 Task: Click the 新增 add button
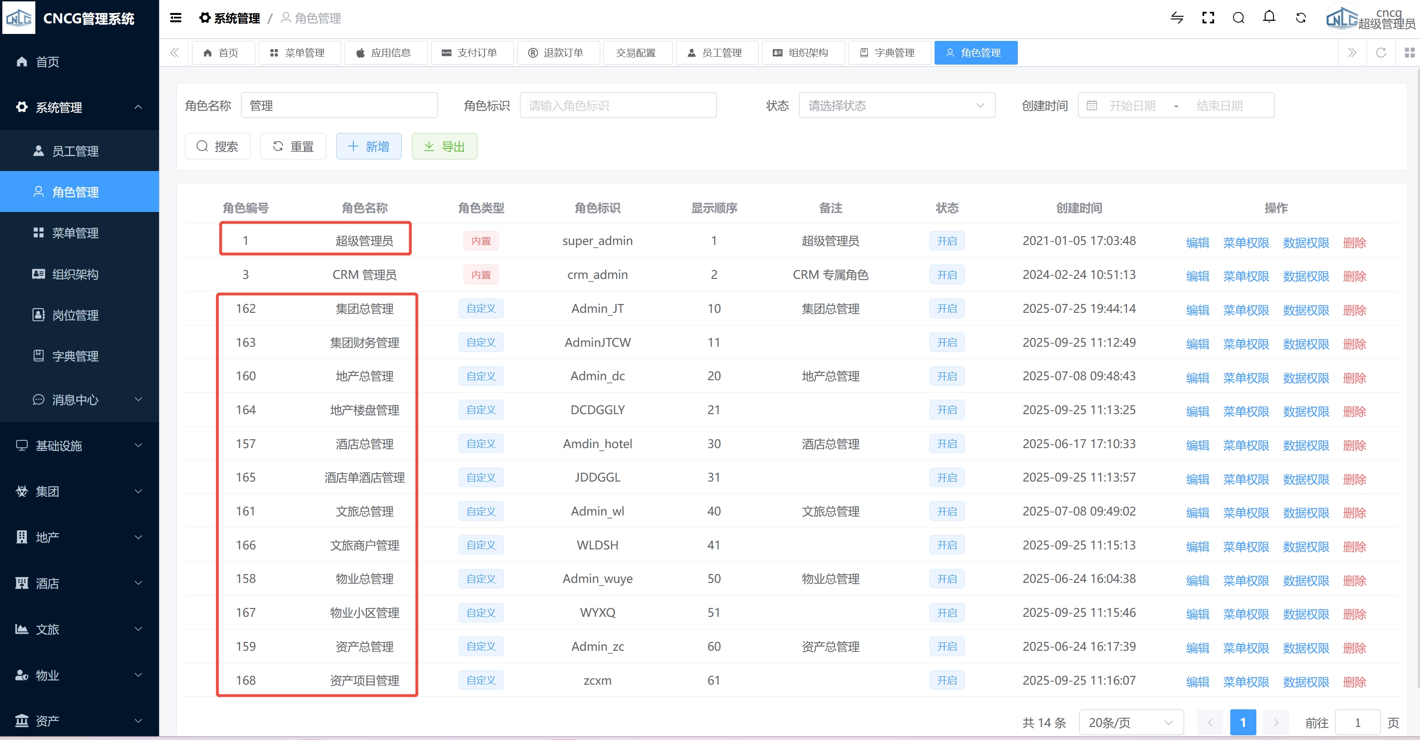[369, 146]
